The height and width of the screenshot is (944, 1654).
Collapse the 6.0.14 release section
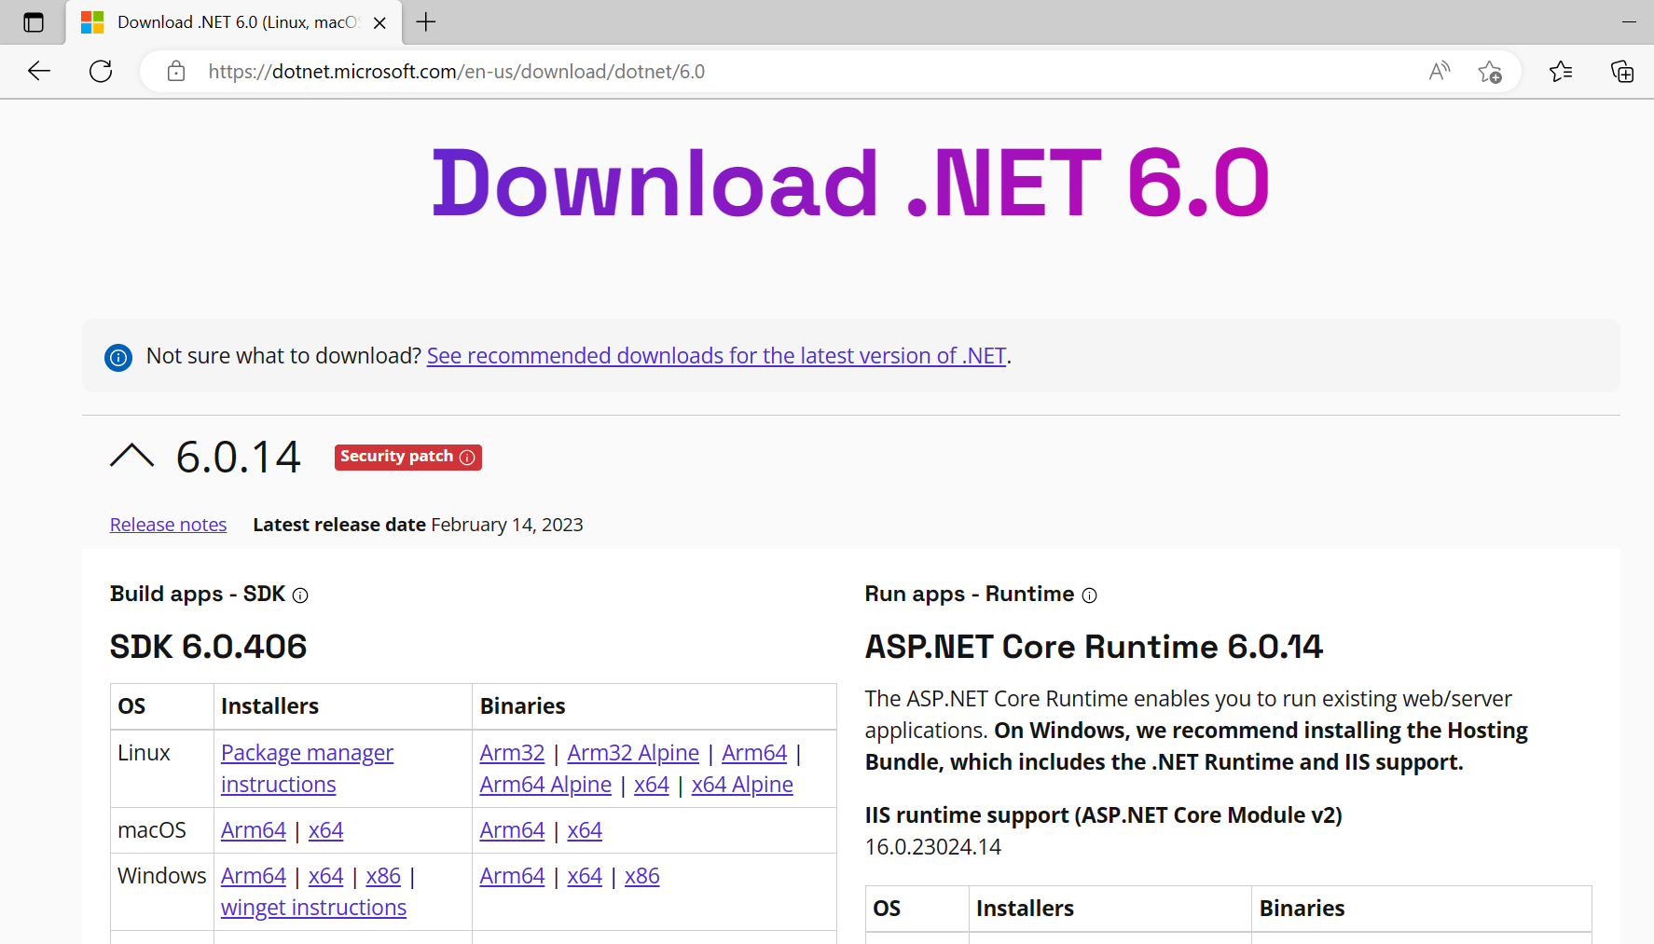coord(131,456)
